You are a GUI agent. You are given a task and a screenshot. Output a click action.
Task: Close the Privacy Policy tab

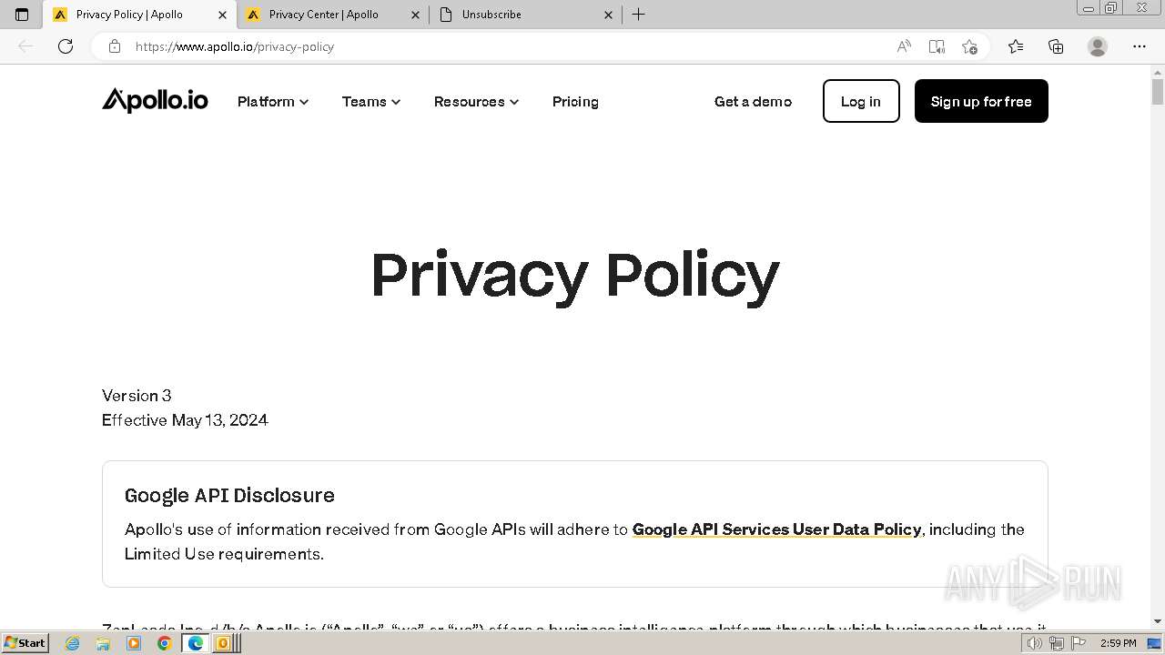222,15
